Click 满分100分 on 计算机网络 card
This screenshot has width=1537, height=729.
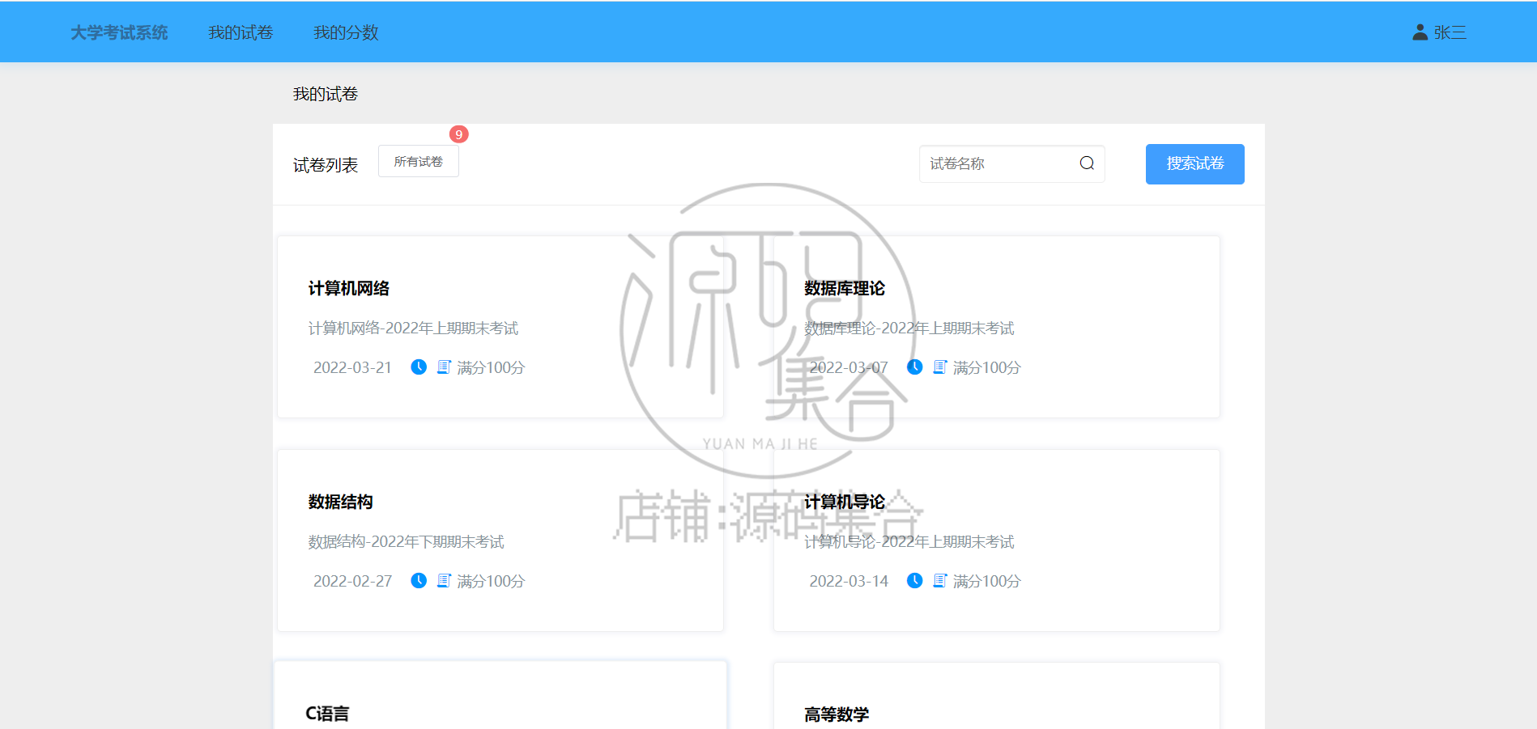(x=491, y=367)
